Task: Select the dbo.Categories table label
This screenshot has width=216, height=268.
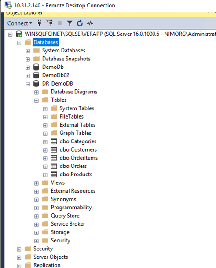Action: (78, 141)
